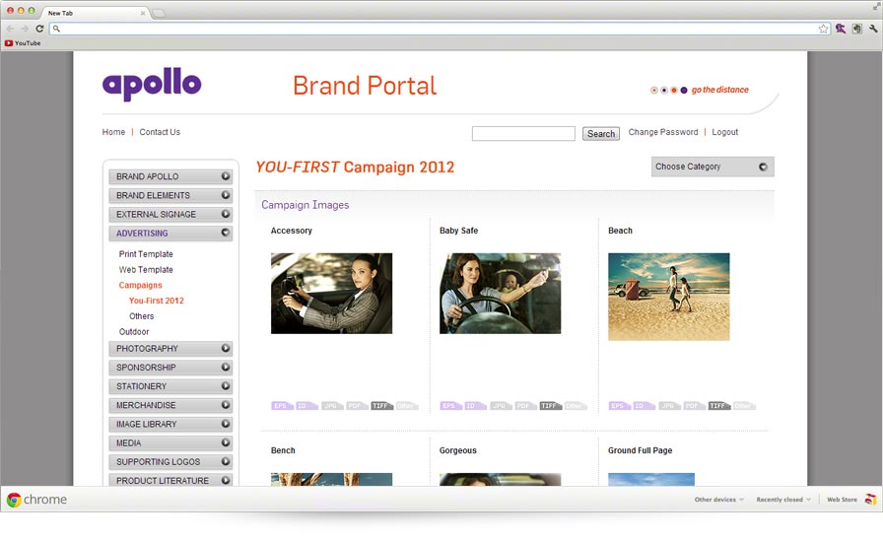Select Print Template in the sidebar

click(146, 254)
